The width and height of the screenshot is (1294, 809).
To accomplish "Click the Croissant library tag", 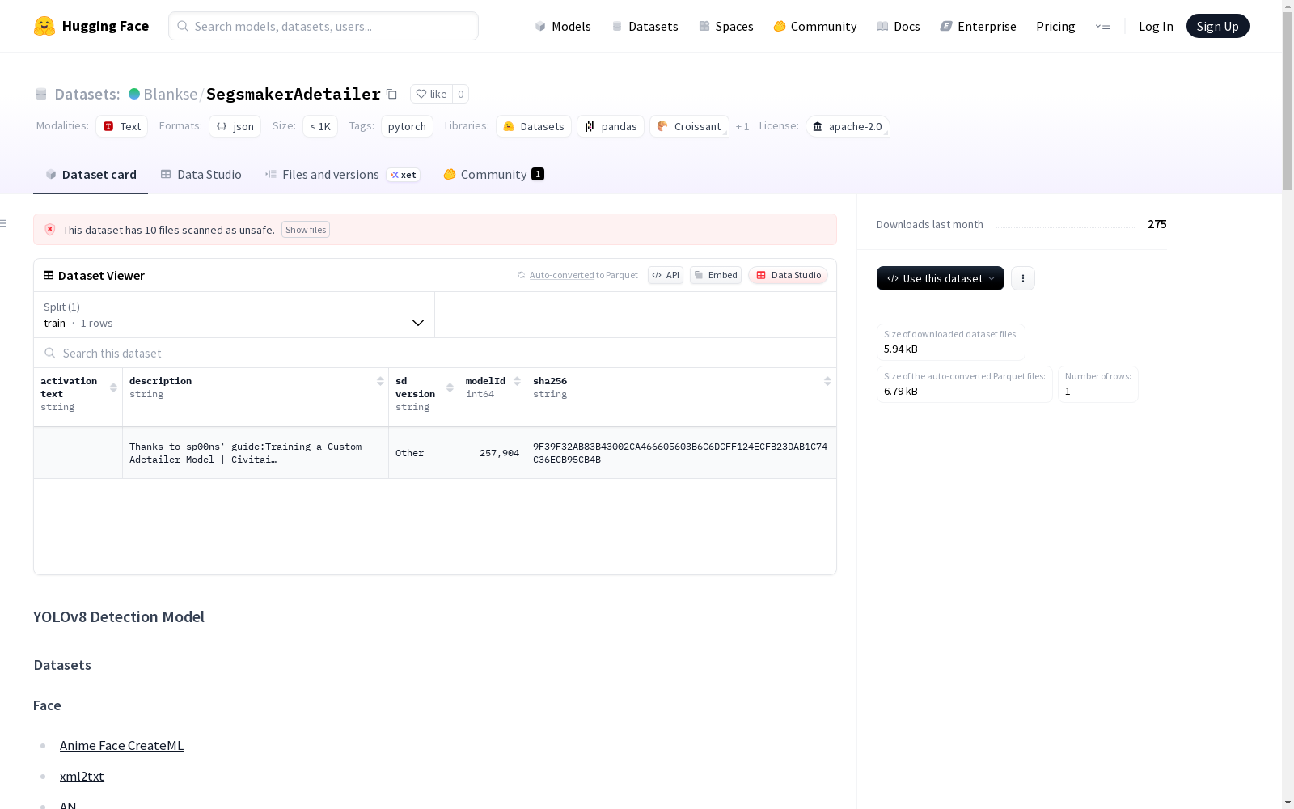I will click(689, 126).
